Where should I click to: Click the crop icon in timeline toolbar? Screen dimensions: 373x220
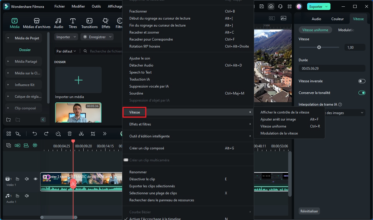[93, 134]
